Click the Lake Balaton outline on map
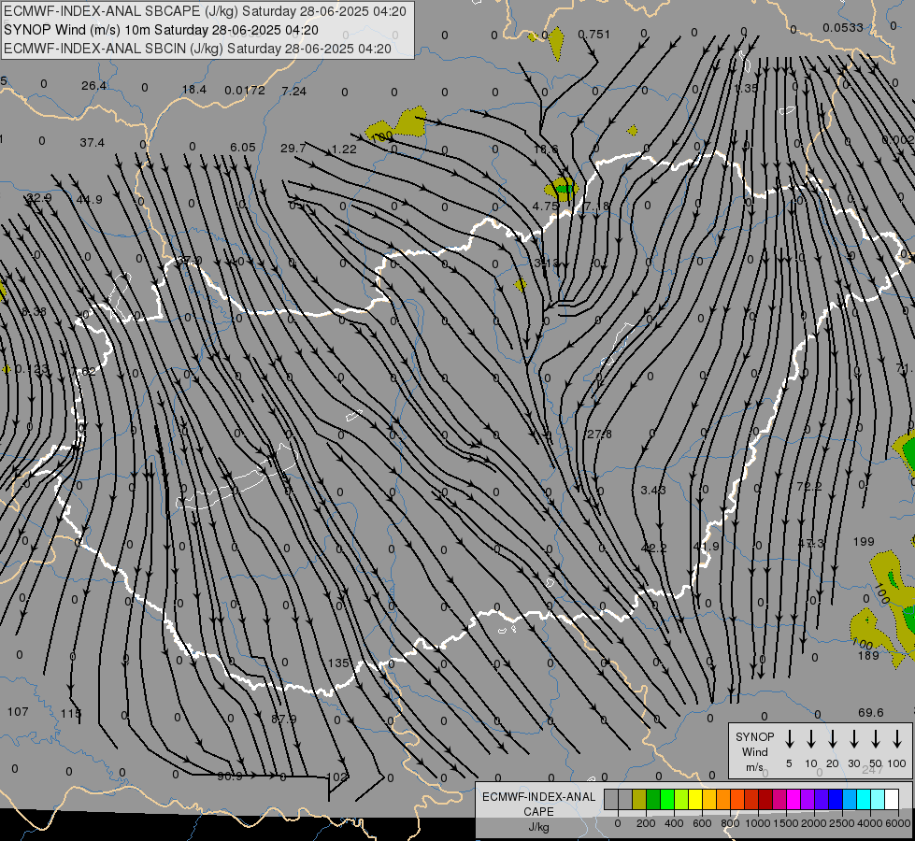This screenshot has height=841, width=915. coord(236,477)
